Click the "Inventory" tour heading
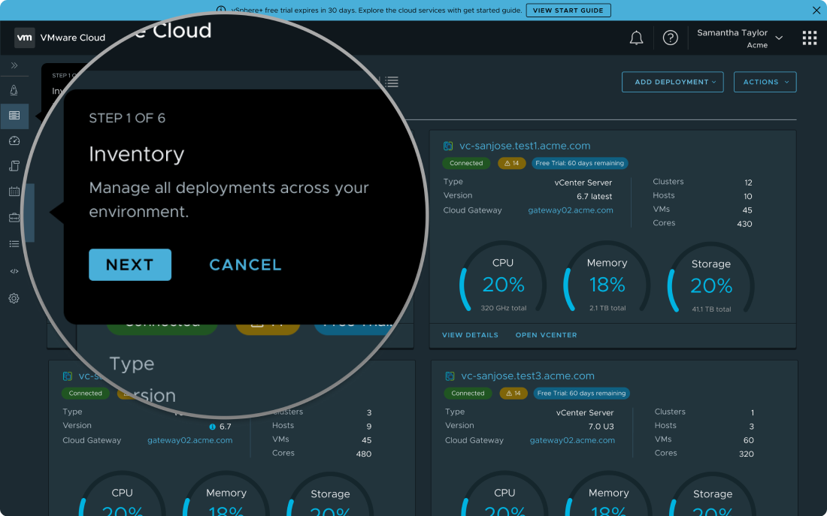 click(x=137, y=155)
